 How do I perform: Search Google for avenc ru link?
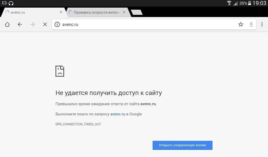pos(118,114)
